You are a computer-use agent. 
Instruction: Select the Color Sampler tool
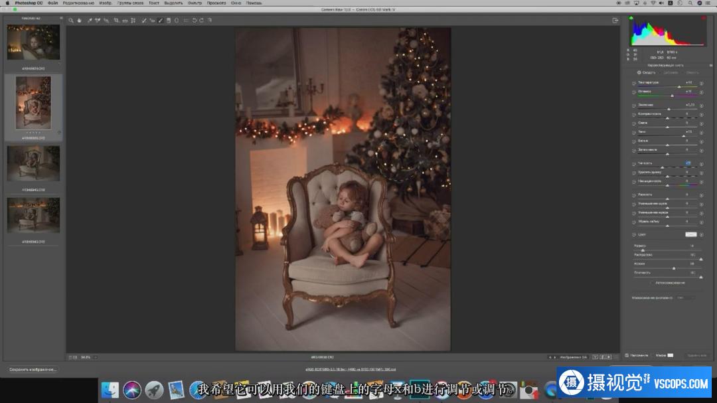point(98,21)
